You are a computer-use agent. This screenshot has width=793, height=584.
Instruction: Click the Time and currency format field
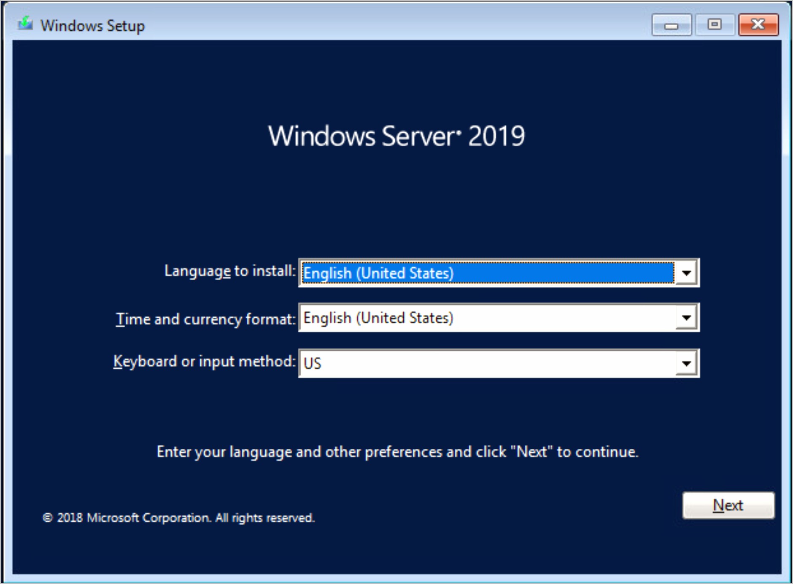tap(499, 318)
